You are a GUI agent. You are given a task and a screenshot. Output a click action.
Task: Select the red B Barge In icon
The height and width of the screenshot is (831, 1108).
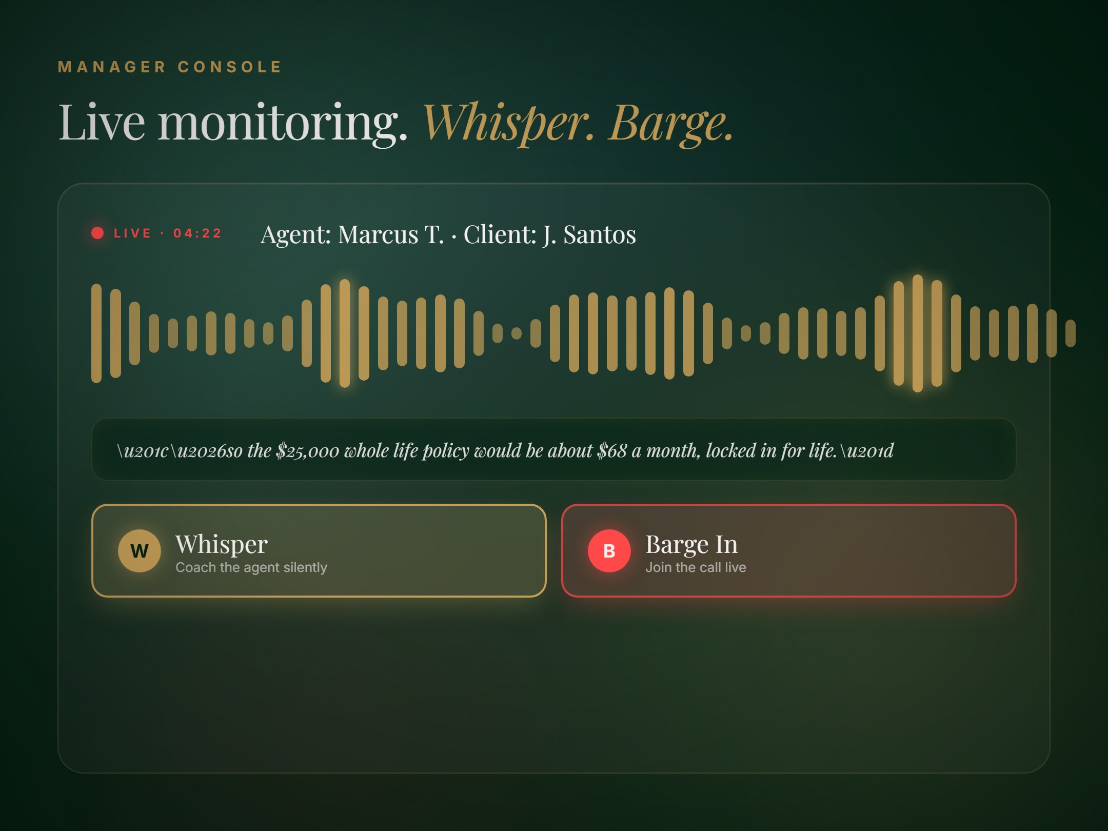609,550
